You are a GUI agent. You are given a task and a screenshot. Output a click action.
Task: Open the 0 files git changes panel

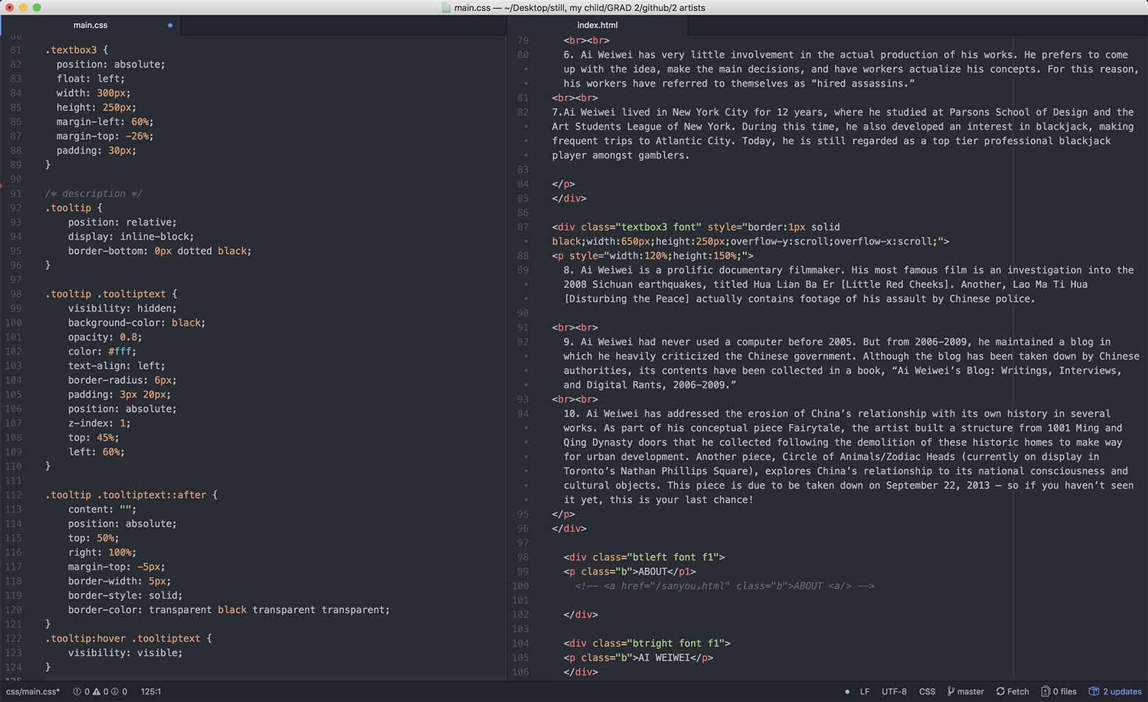(1058, 692)
